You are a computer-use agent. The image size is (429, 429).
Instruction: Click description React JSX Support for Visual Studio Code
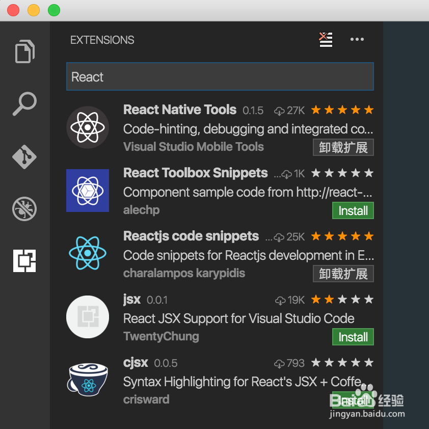(239, 318)
